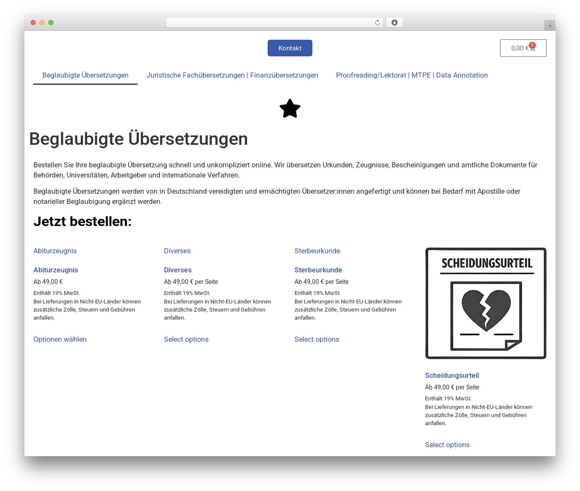Click 'Enthält 19% MwSt.' under Abiturzeugnis
The image size is (580, 491).
[x=57, y=293]
